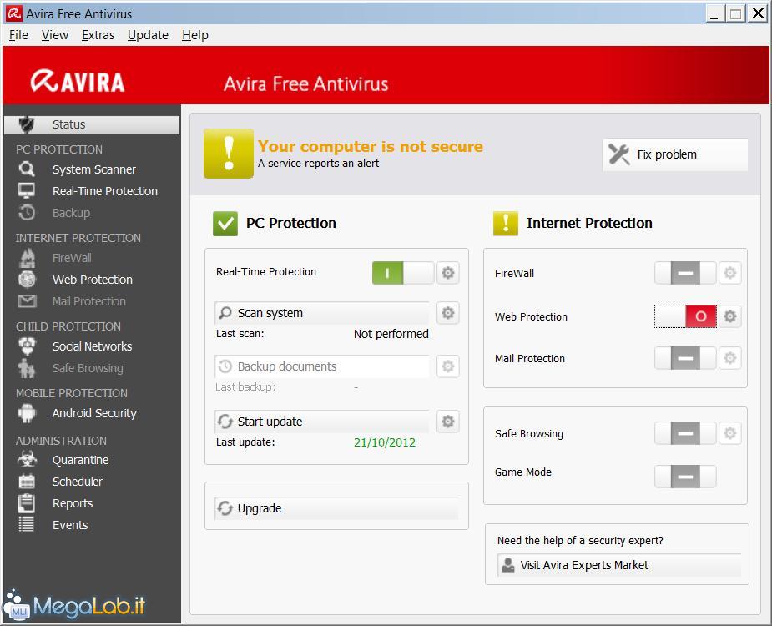Toggle Real-Time Protection switch off
772x626 pixels.
point(403,272)
